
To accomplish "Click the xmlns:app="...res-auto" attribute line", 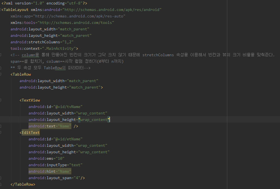I will click(68, 16).
